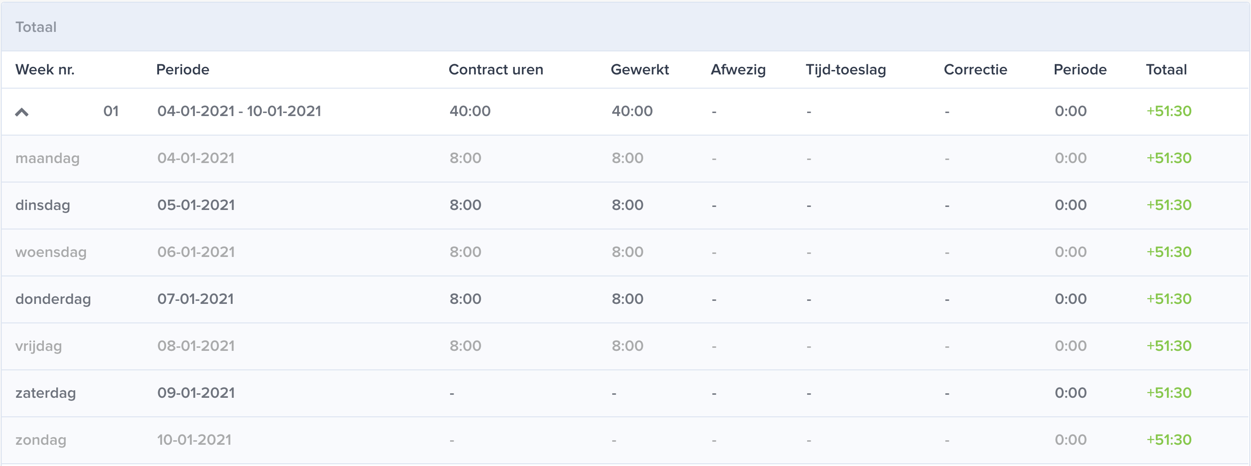Select the maandag row
The height and width of the screenshot is (466, 1251).
[625, 158]
